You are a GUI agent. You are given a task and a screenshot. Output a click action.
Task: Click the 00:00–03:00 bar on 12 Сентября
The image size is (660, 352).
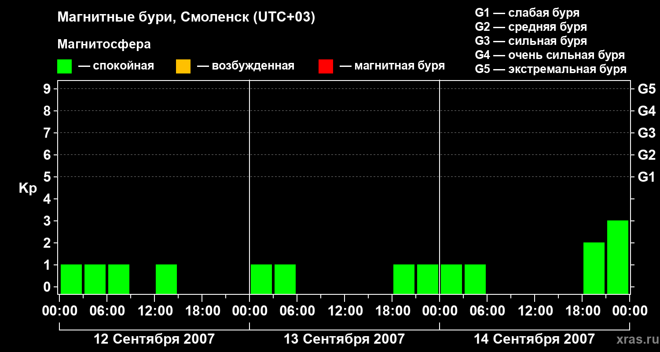[x=71, y=279]
